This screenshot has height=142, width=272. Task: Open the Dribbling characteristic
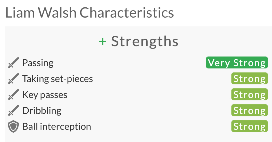click(x=42, y=110)
